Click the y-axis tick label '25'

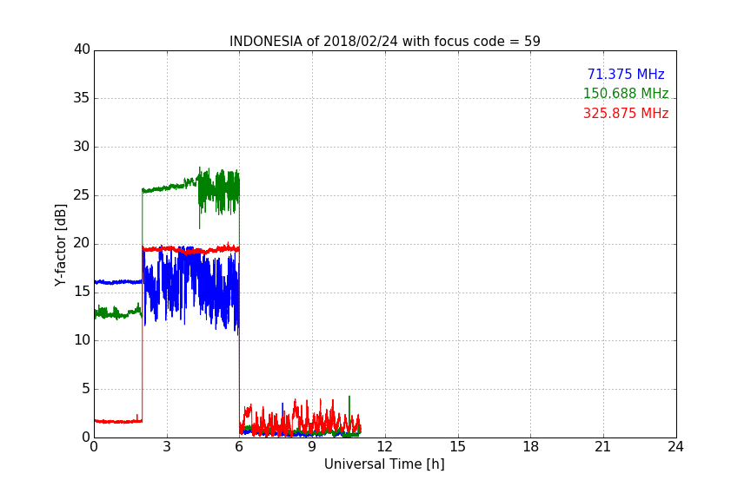click(82, 195)
